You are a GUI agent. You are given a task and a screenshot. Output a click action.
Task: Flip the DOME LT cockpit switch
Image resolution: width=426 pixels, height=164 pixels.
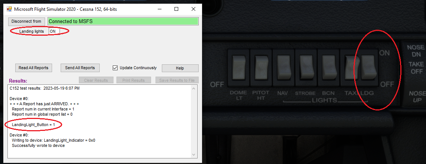[238, 68]
